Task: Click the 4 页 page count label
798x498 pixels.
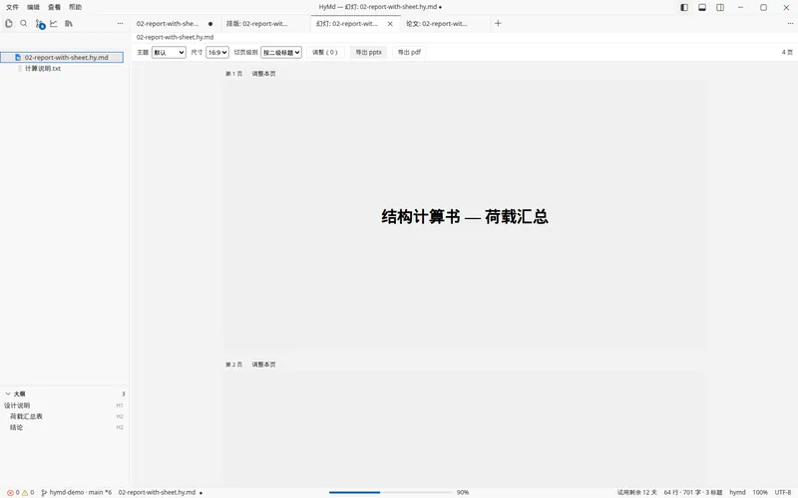Action: tap(787, 53)
